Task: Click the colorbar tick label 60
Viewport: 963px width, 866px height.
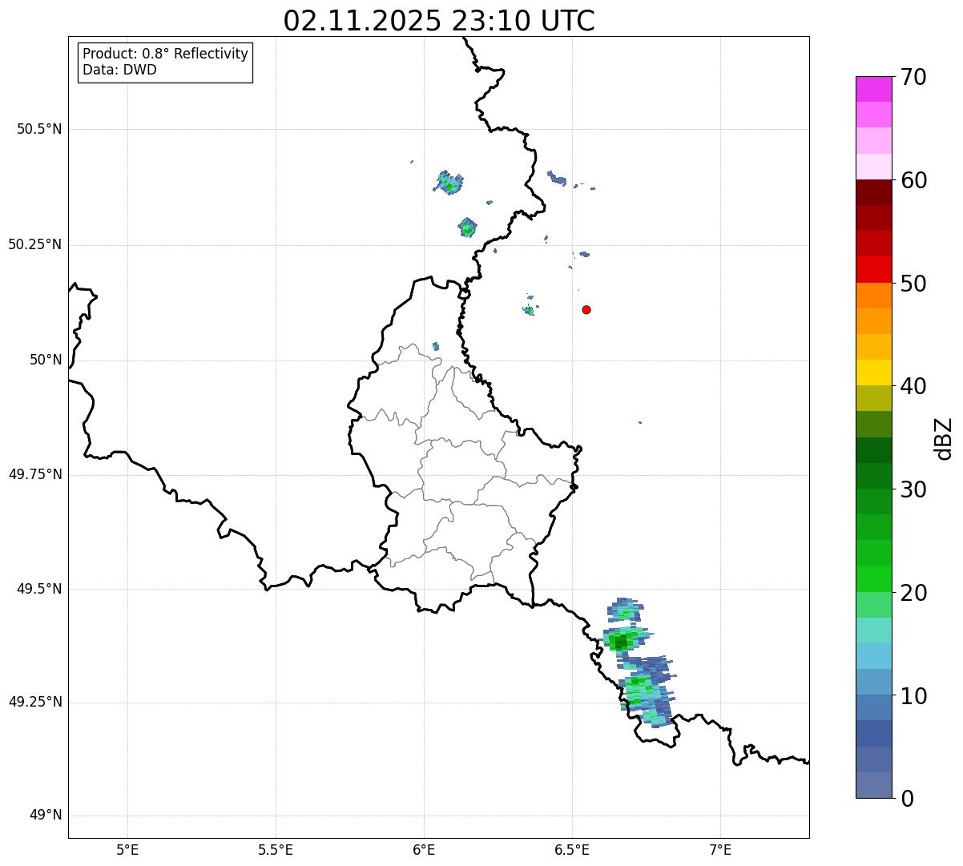Action: (x=913, y=180)
